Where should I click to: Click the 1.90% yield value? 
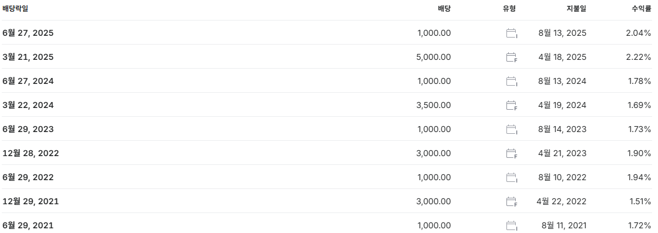pos(639,153)
